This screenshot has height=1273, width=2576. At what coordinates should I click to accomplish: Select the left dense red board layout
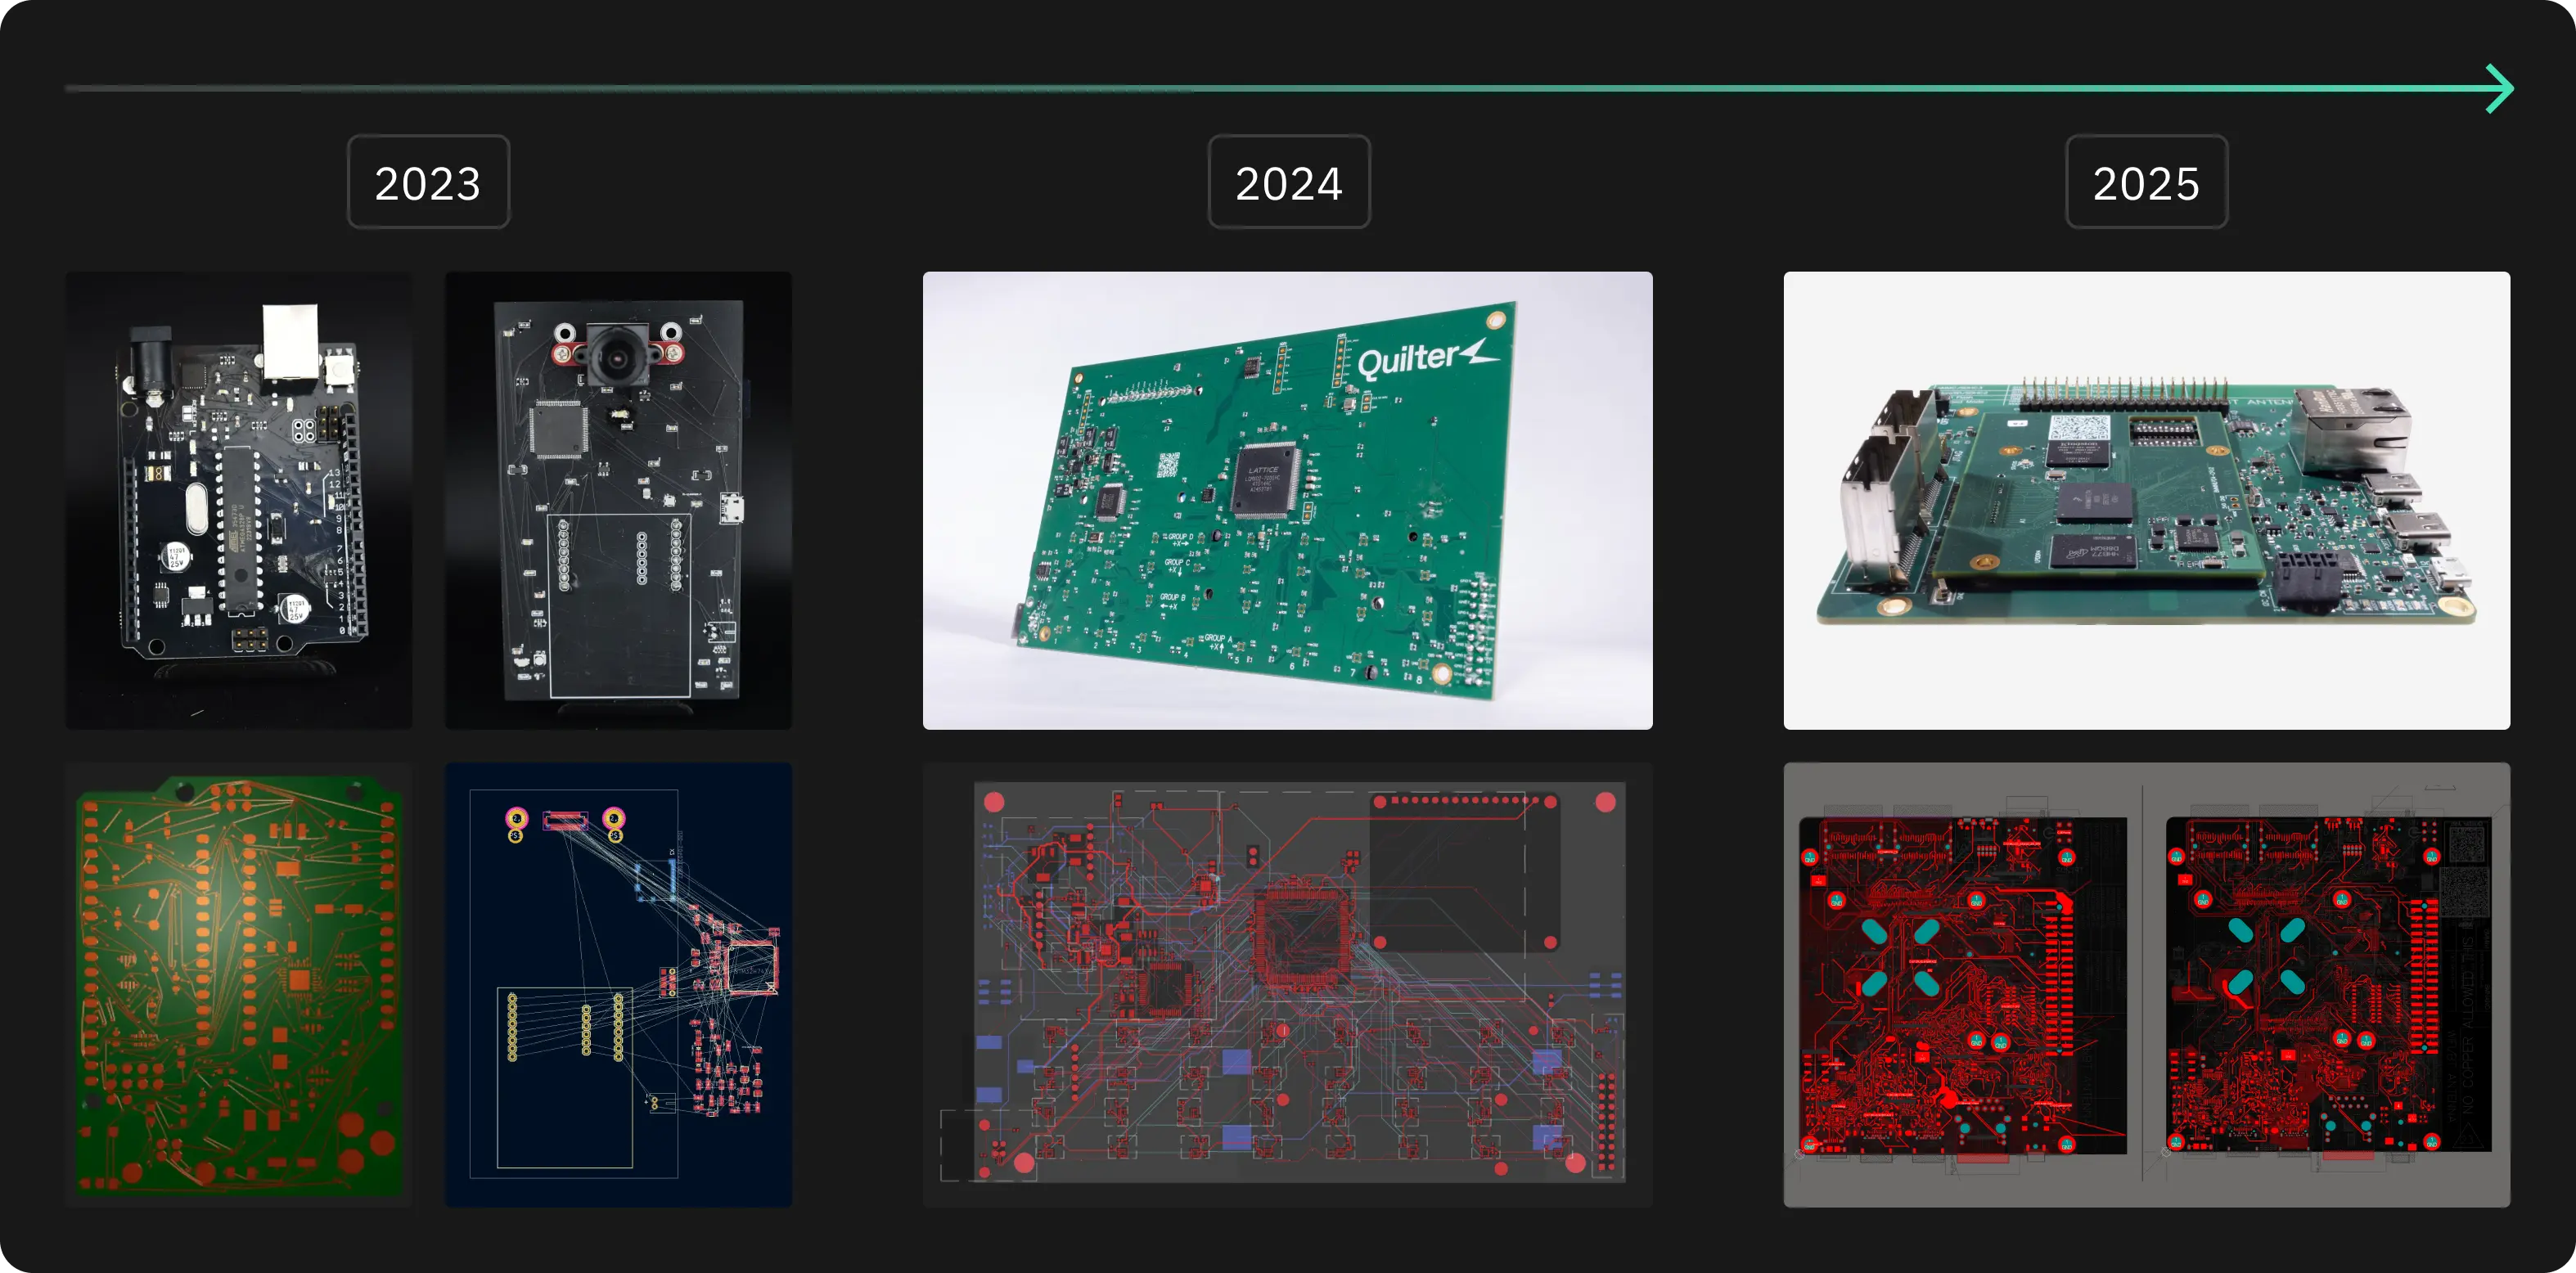[1962, 985]
